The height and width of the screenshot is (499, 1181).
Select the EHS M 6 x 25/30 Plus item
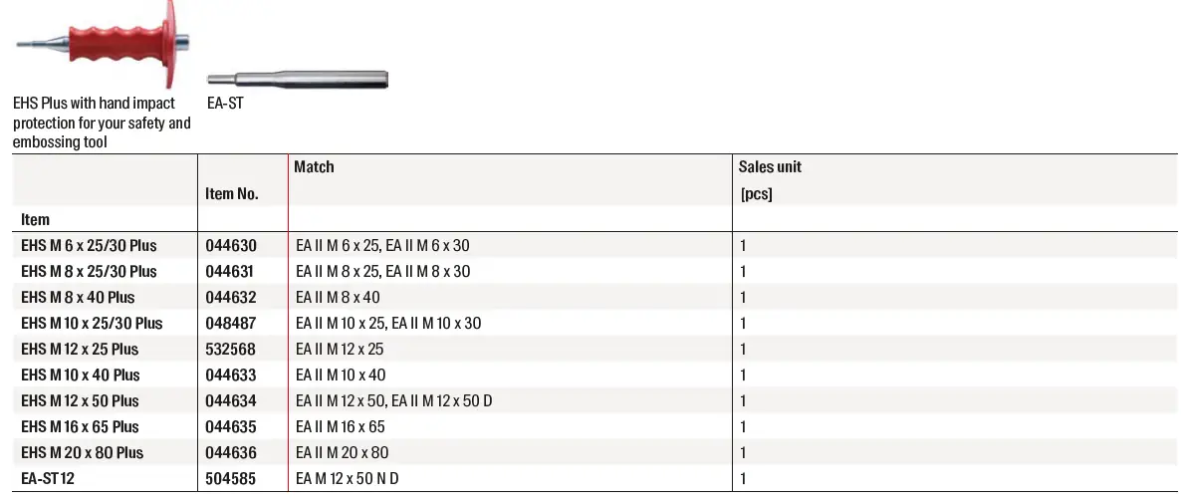[89, 245]
